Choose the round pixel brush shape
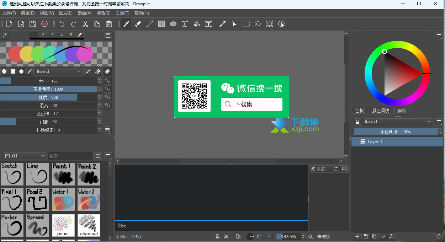Image resolution: width=445 pixels, height=242 pixels. coord(4,71)
